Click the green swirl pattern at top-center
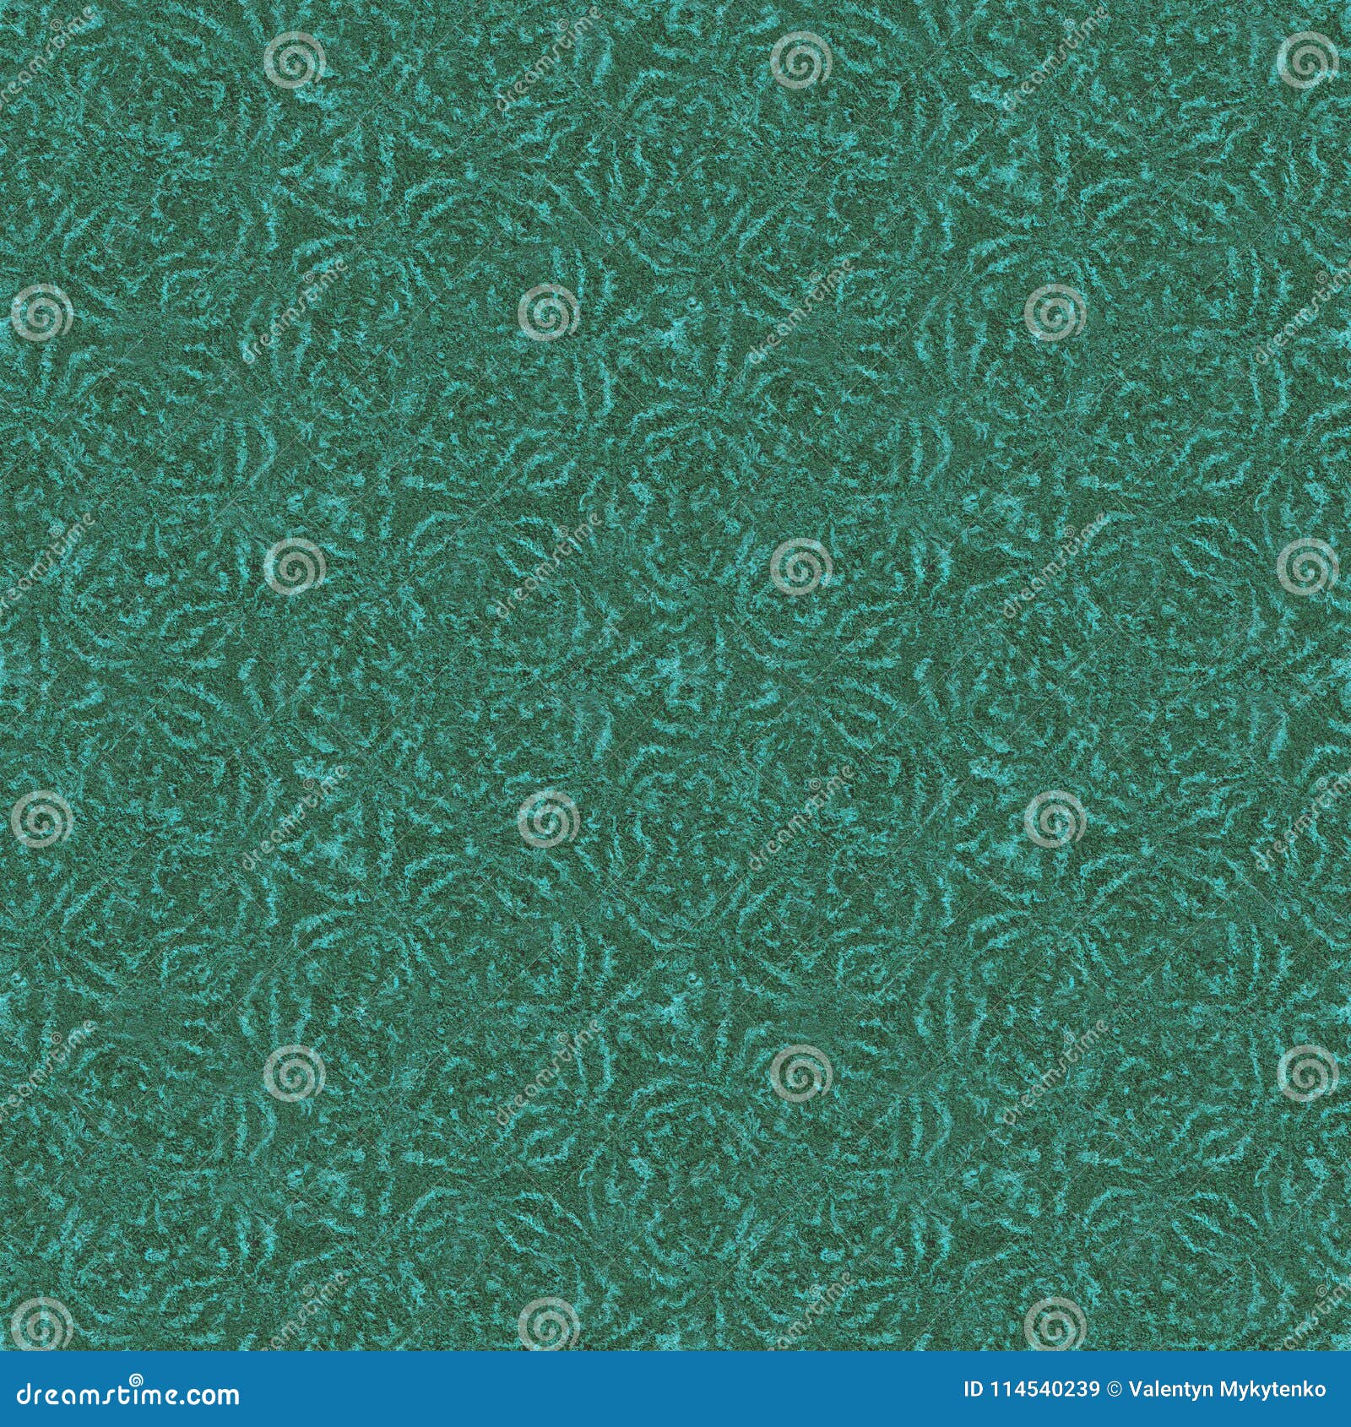Screen dimensions: 1351x1427 675,127
